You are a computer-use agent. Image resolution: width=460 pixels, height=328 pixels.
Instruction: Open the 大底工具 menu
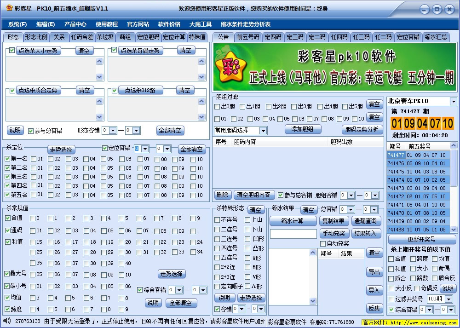pos(200,24)
